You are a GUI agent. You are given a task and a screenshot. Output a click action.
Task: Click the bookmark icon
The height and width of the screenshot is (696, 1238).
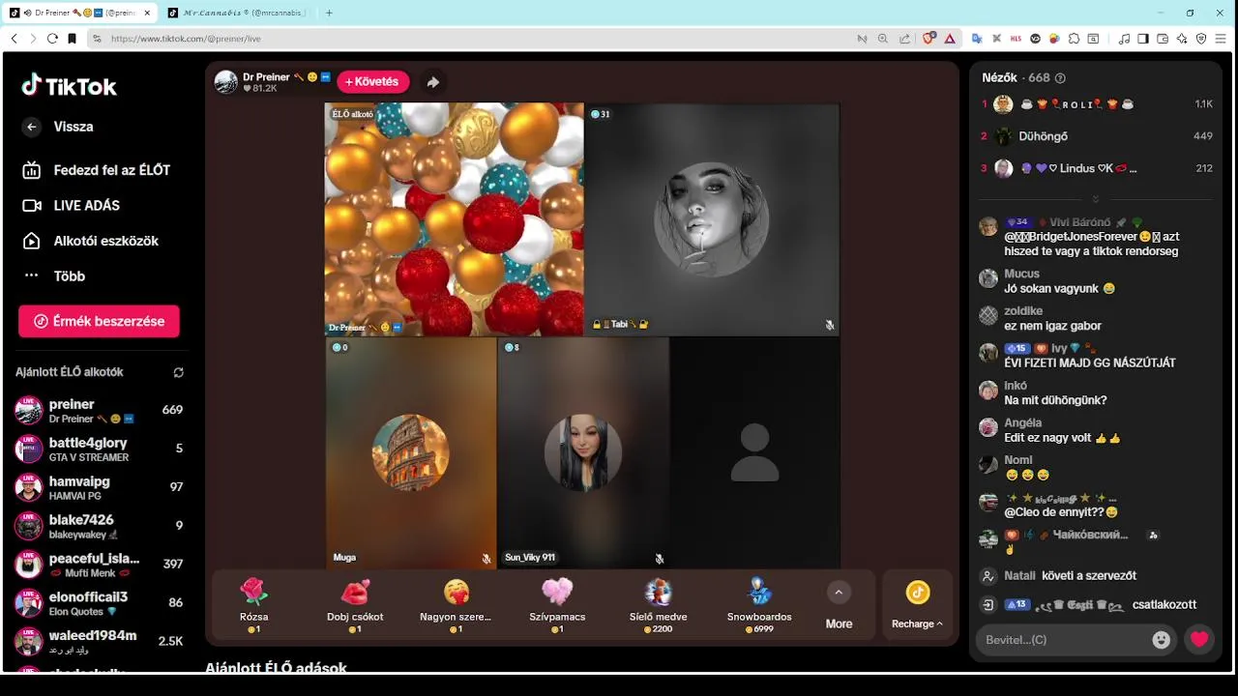pyautogui.click(x=72, y=39)
